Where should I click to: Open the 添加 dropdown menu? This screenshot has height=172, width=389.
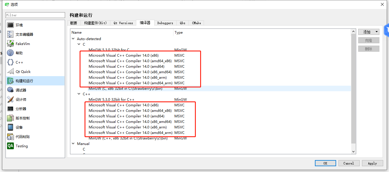[x=369, y=31]
